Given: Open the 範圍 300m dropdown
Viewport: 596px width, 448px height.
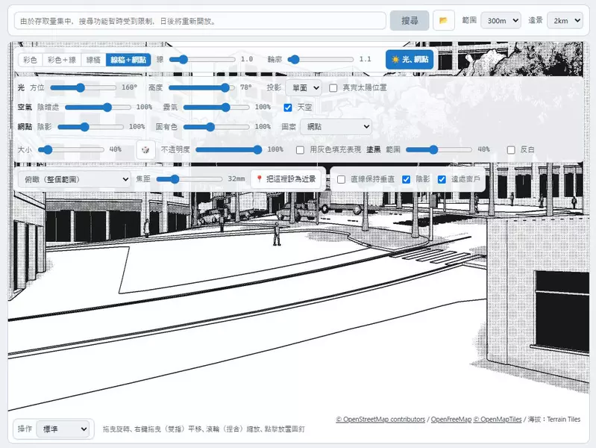Looking at the screenshot, I should coord(501,21).
